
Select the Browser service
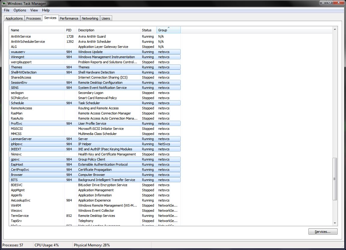point(95,175)
